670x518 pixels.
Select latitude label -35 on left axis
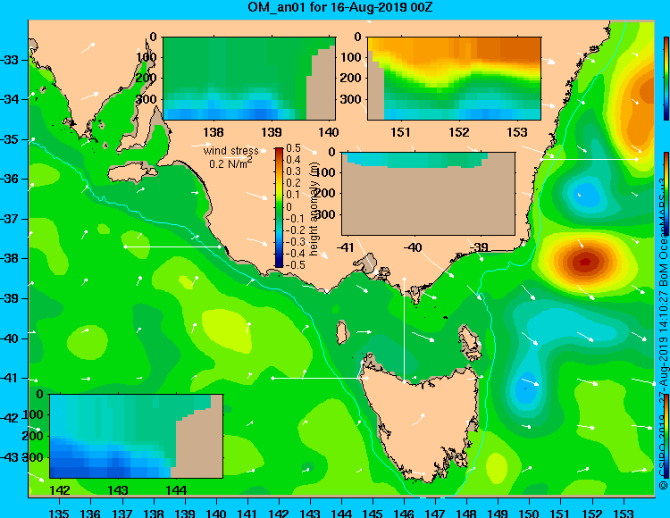[x=10, y=139]
